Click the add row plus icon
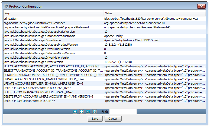This screenshot has height=127, width=210. pyautogui.click(x=75, y=112)
